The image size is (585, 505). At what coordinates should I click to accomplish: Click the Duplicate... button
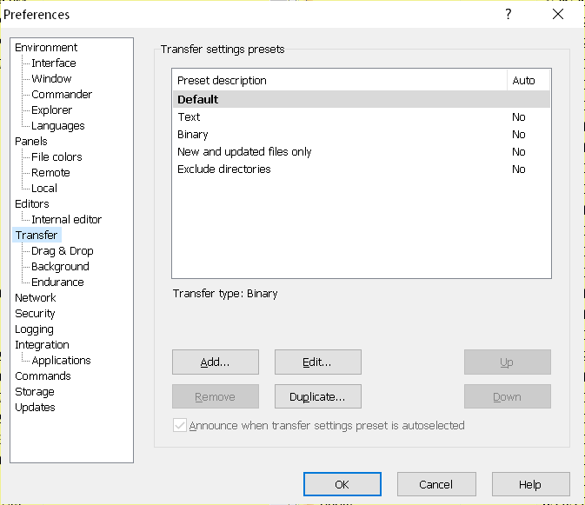(x=318, y=397)
